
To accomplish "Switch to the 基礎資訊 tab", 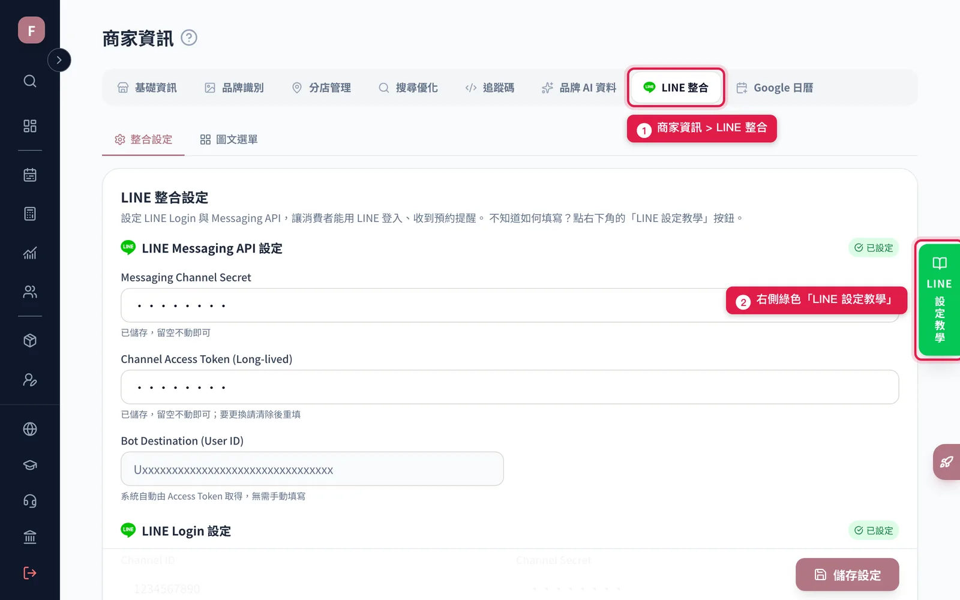I will click(147, 88).
